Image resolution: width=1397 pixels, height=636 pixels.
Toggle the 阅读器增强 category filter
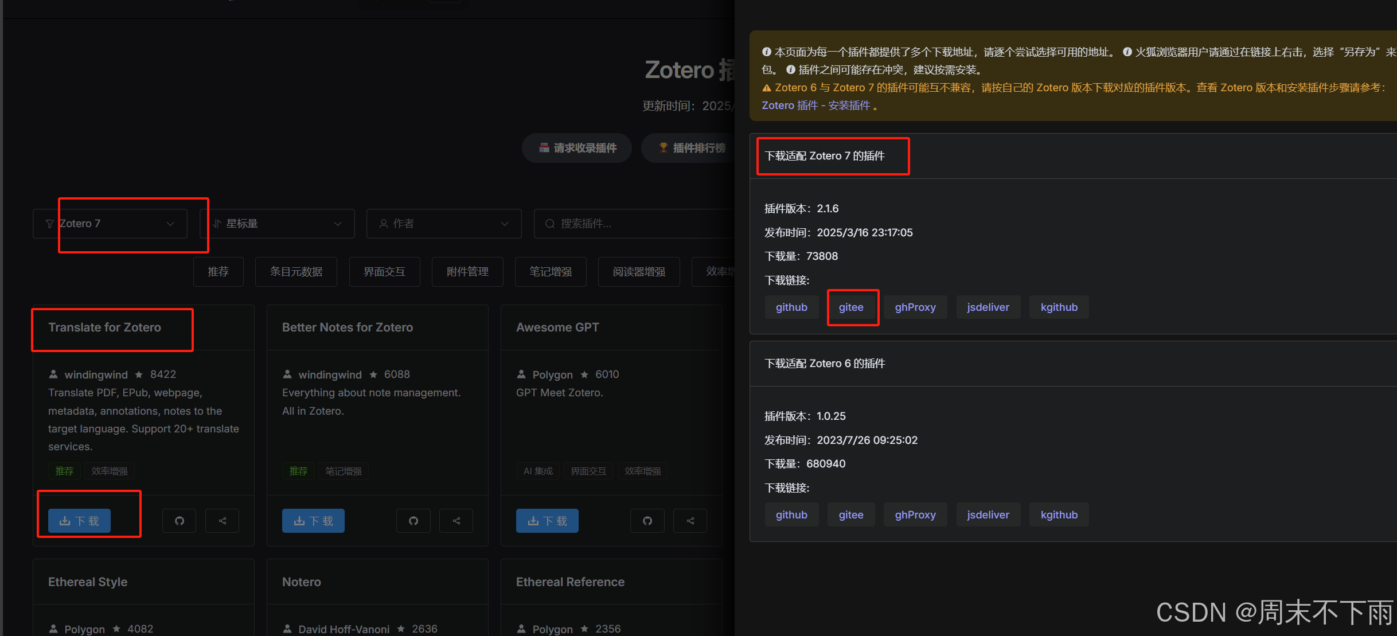point(639,272)
